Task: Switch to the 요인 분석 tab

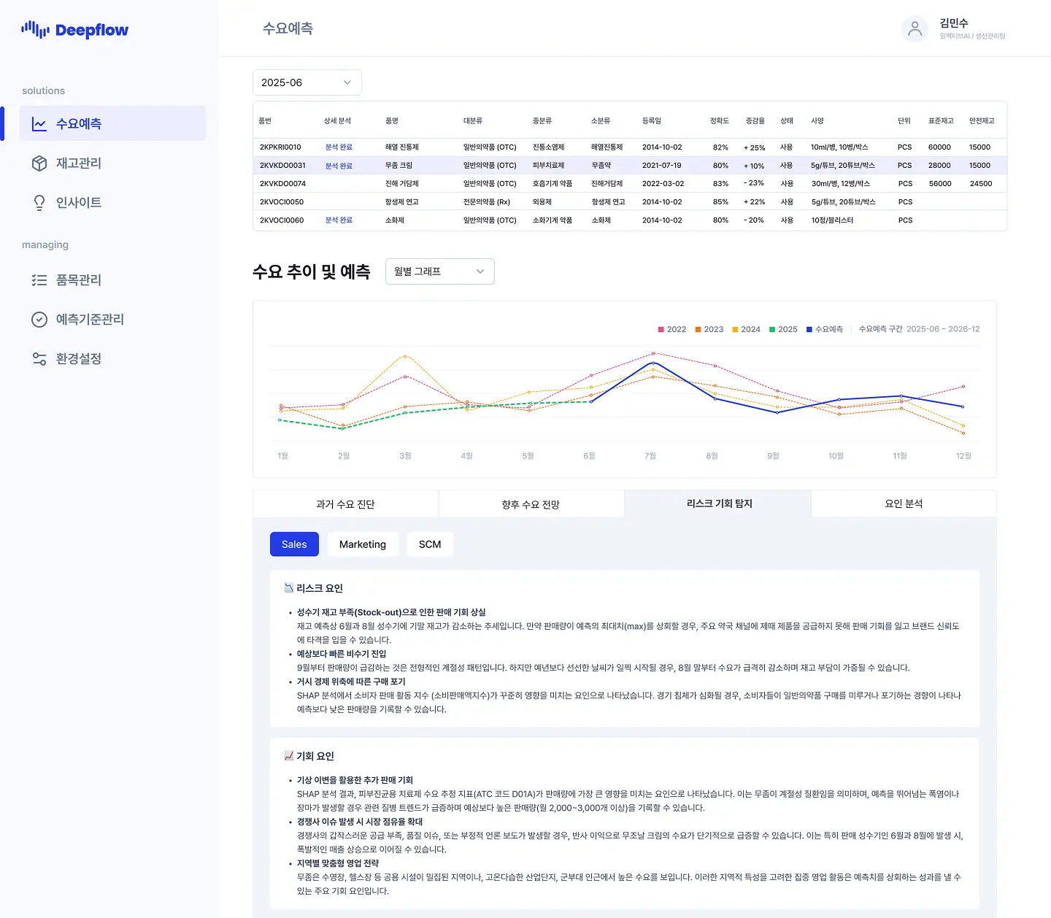Action: (904, 504)
